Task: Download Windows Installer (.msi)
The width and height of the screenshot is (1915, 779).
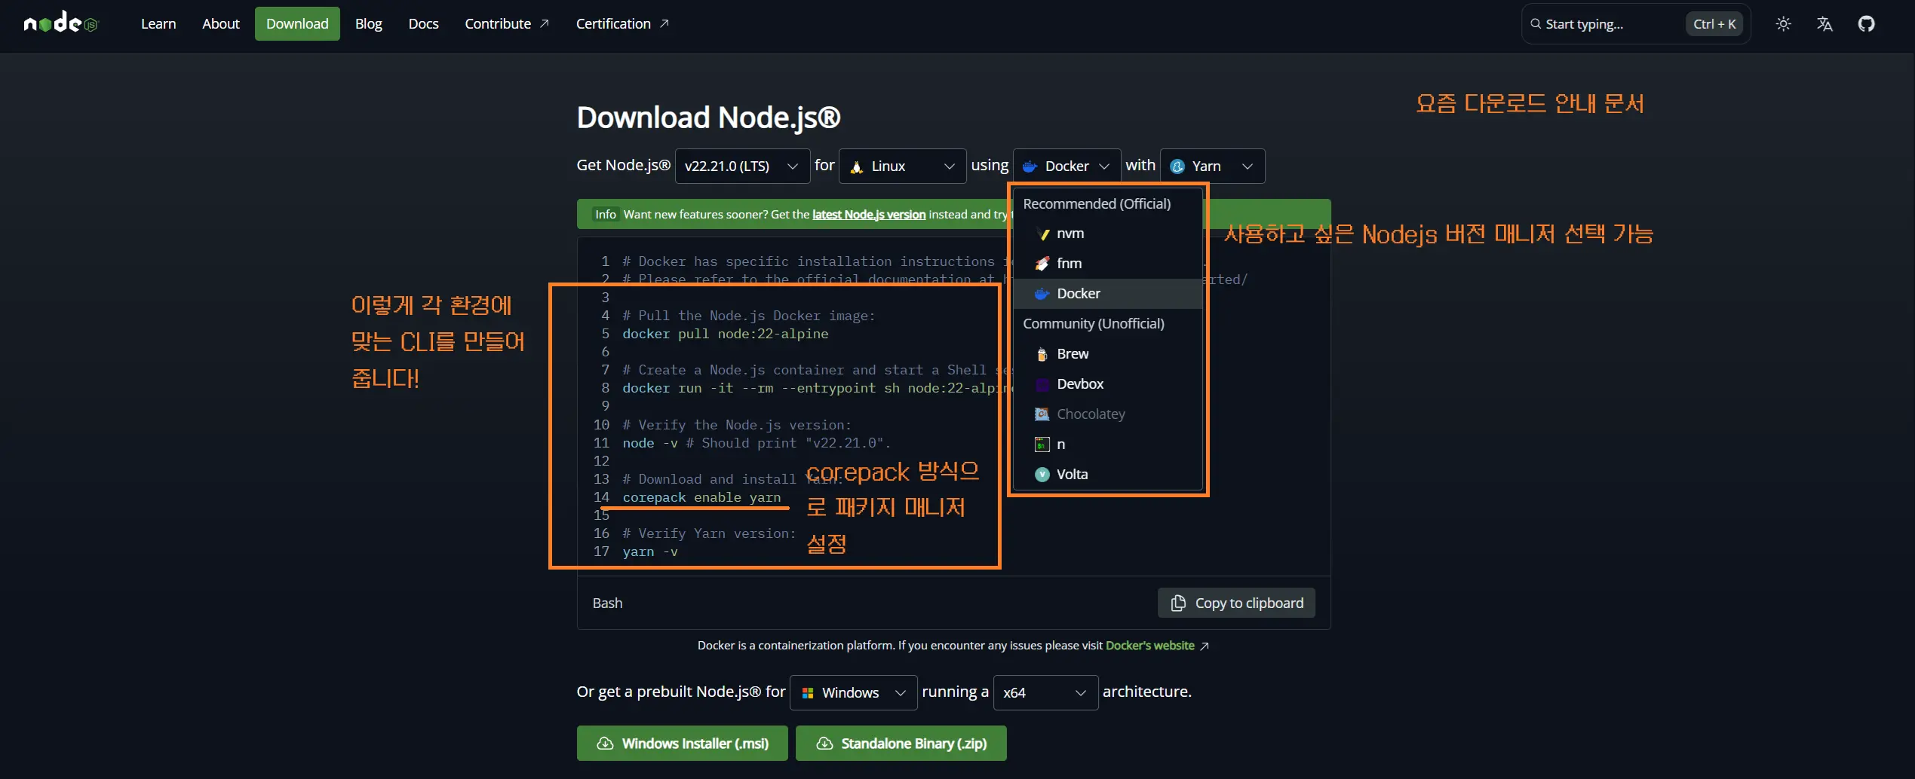Action: pos(682,743)
